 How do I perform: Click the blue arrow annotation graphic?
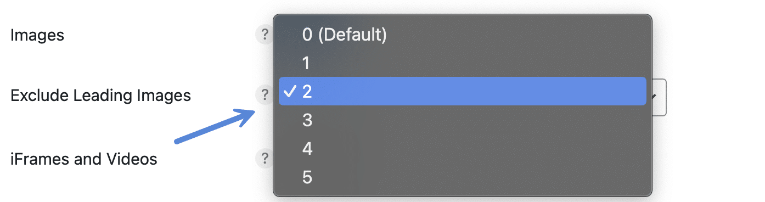[213, 126]
